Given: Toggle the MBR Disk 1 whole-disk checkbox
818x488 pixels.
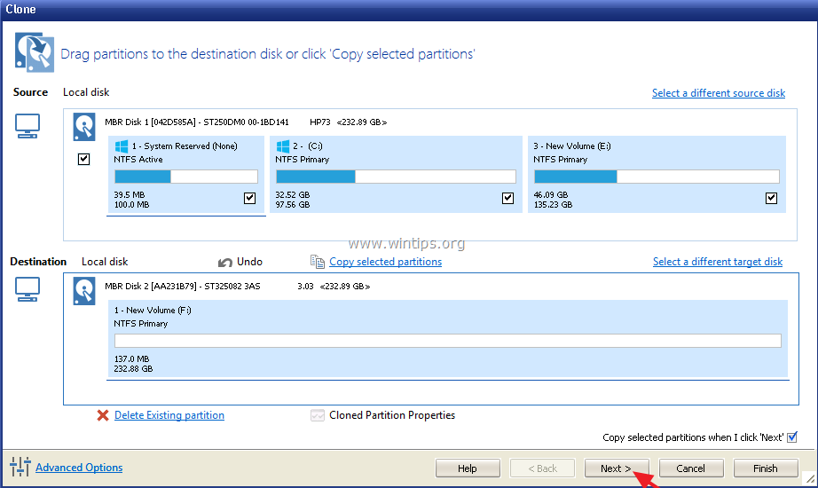Looking at the screenshot, I should coord(84,159).
